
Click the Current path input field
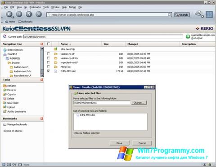click(x=103, y=37)
